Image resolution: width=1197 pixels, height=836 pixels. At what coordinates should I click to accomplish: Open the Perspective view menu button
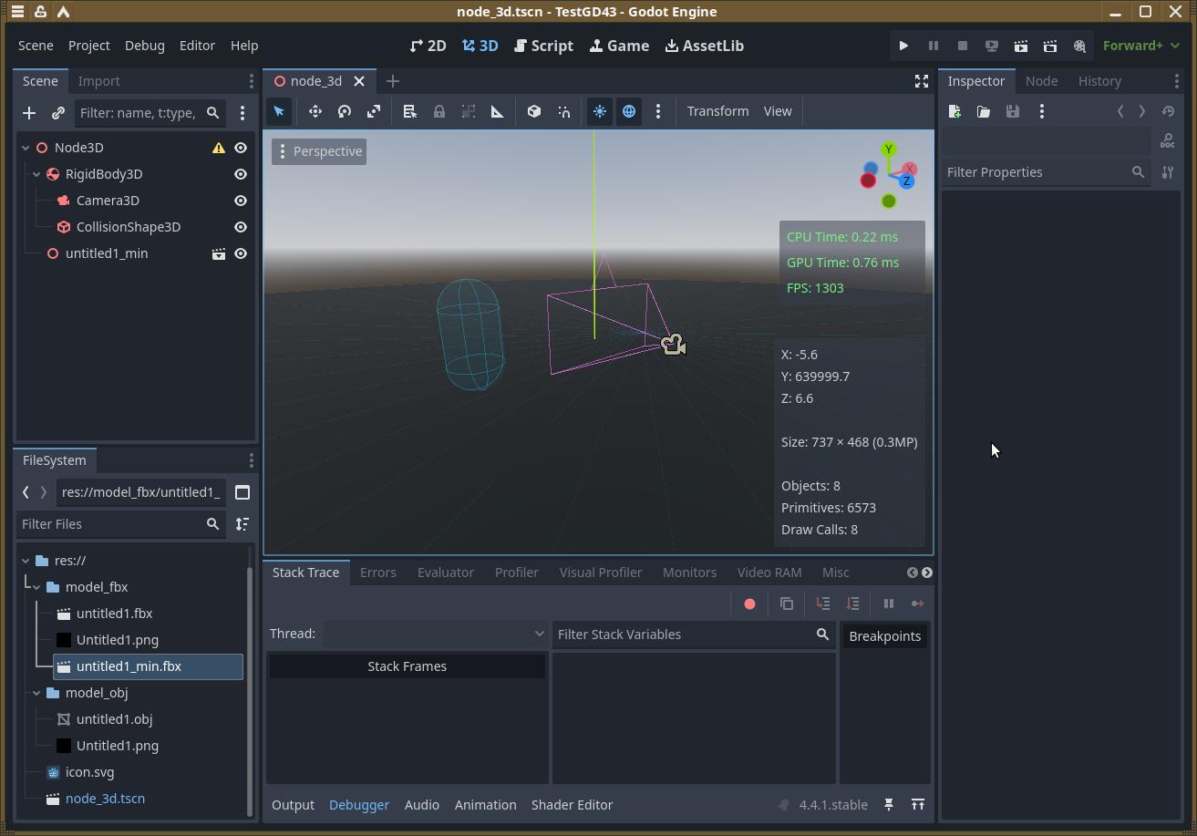[x=319, y=151]
